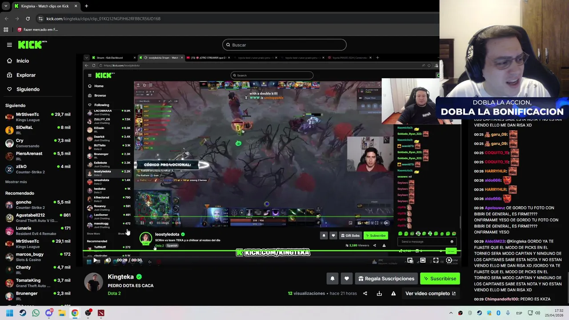Go forward in browser history
Screen dimensions: 569x320
click(x=17, y=19)
